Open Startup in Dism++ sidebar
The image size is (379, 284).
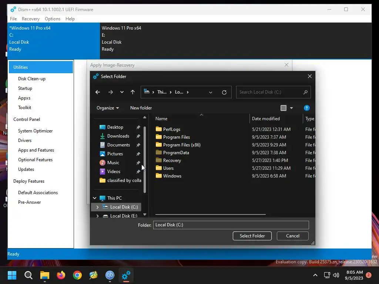[x=25, y=88]
